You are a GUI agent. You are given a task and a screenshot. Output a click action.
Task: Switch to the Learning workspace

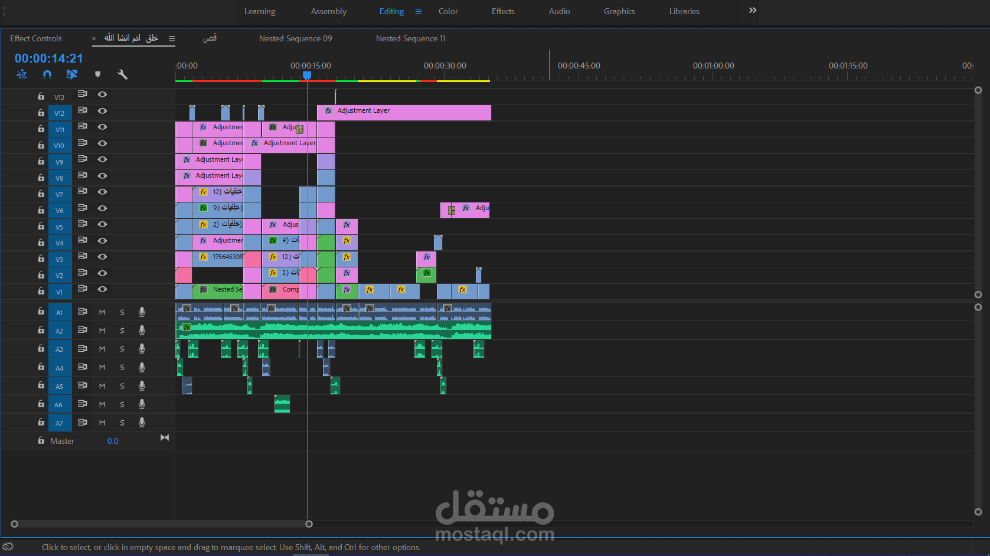260,11
